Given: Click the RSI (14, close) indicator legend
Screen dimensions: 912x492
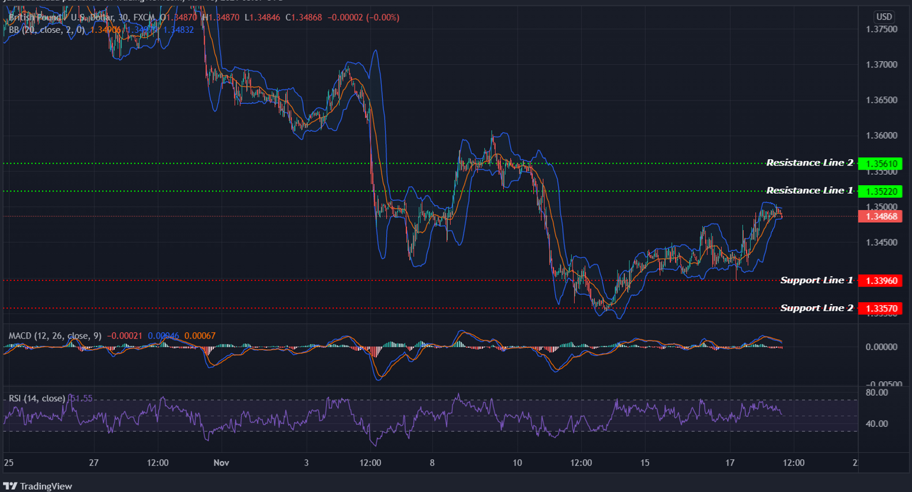Looking at the screenshot, I should click(x=37, y=399).
